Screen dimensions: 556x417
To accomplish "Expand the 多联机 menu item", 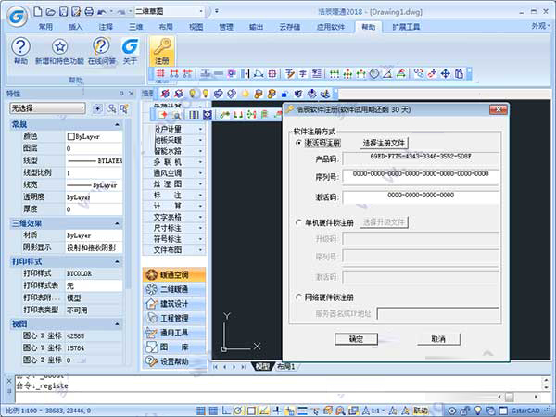I will (174, 162).
